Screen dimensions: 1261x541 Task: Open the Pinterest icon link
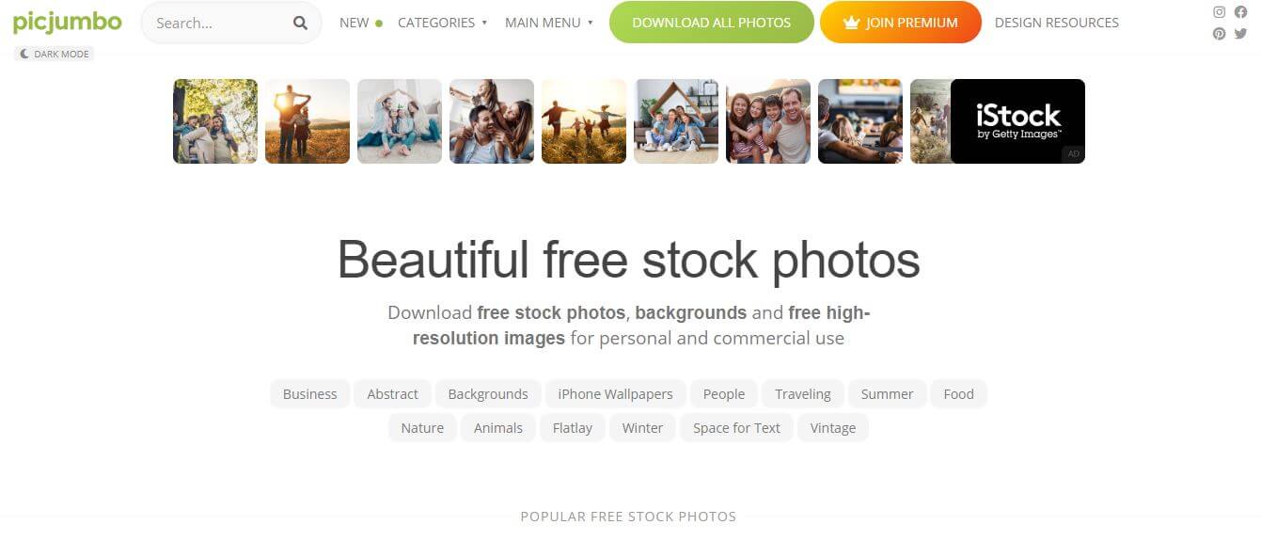click(1219, 34)
